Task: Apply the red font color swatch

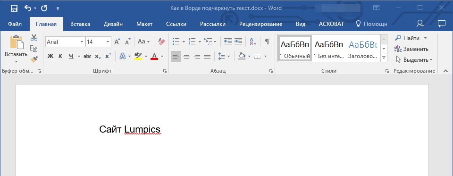Action: 154,56
